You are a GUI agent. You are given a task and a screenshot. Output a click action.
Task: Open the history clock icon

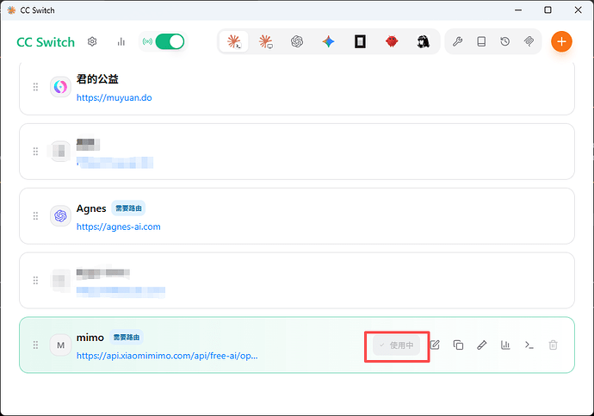click(505, 41)
